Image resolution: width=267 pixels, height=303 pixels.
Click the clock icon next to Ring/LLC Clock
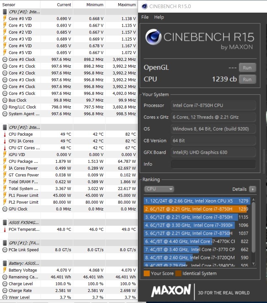tap(5, 107)
